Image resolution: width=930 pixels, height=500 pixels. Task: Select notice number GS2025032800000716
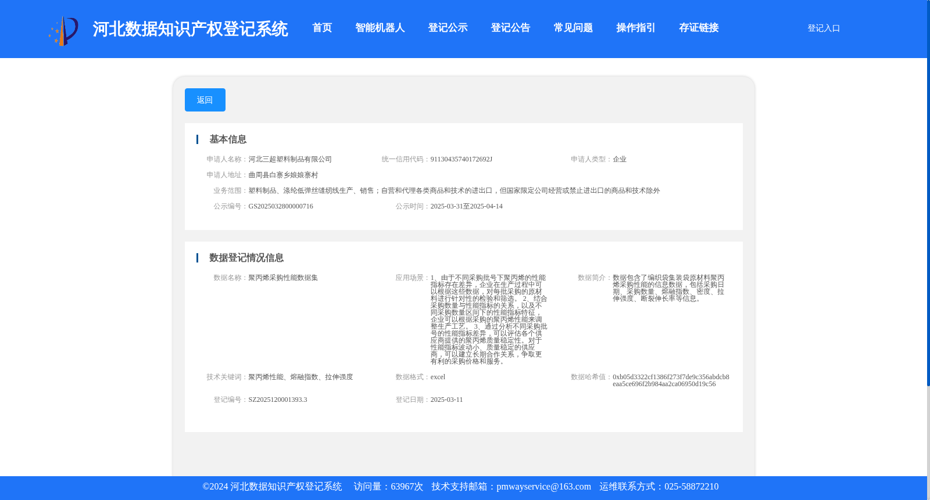click(281, 206)
